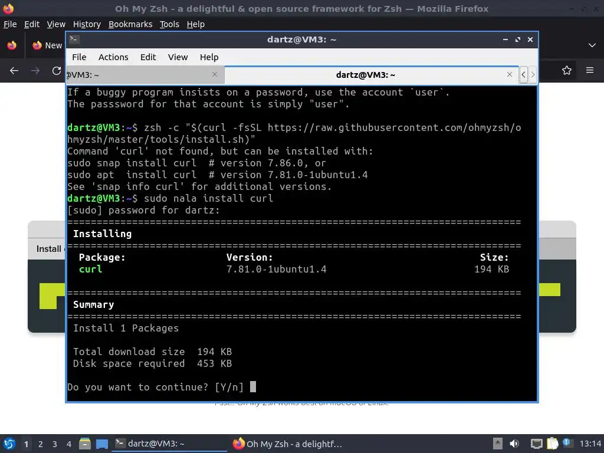
Task: Launch file manager from the panel
Action: click(x=85, y=444)
